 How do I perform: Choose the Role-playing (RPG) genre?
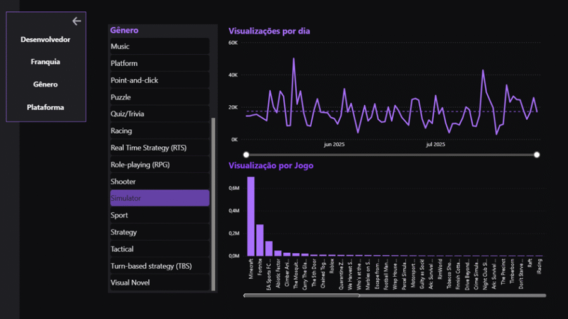159,165
